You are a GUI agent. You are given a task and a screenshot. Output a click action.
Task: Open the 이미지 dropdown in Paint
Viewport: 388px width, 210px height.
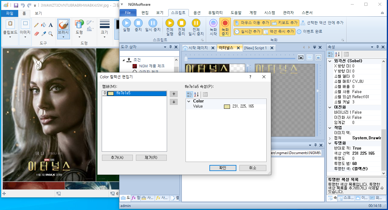pyautogui.click(x=25, y=37)
